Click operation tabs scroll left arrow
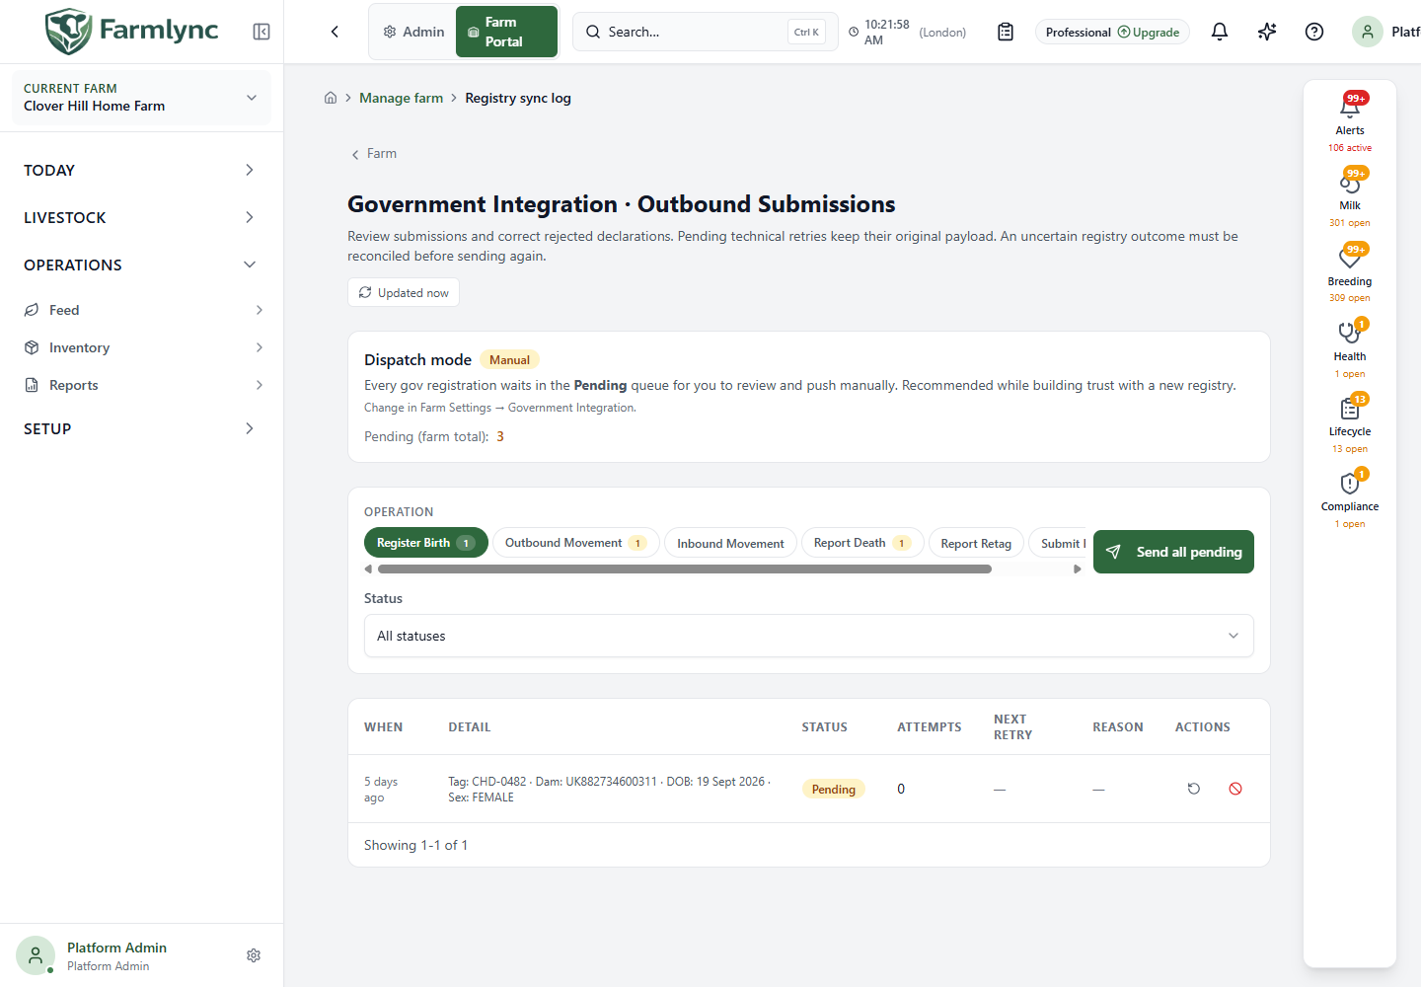The width and height of the screenshot is (1421, 987). click(368, 569)
